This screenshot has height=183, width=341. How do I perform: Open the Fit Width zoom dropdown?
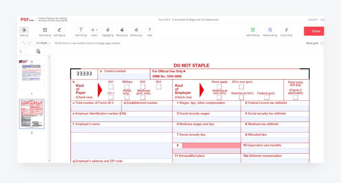tap(43, 43)
